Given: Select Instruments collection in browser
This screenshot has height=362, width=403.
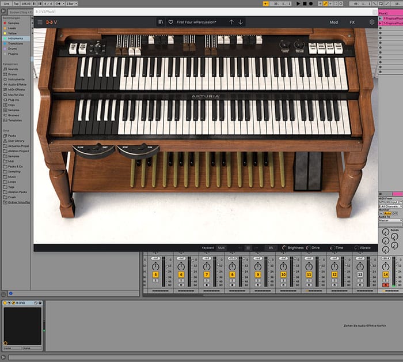Looking at the screenshot, I should (16, 39).
